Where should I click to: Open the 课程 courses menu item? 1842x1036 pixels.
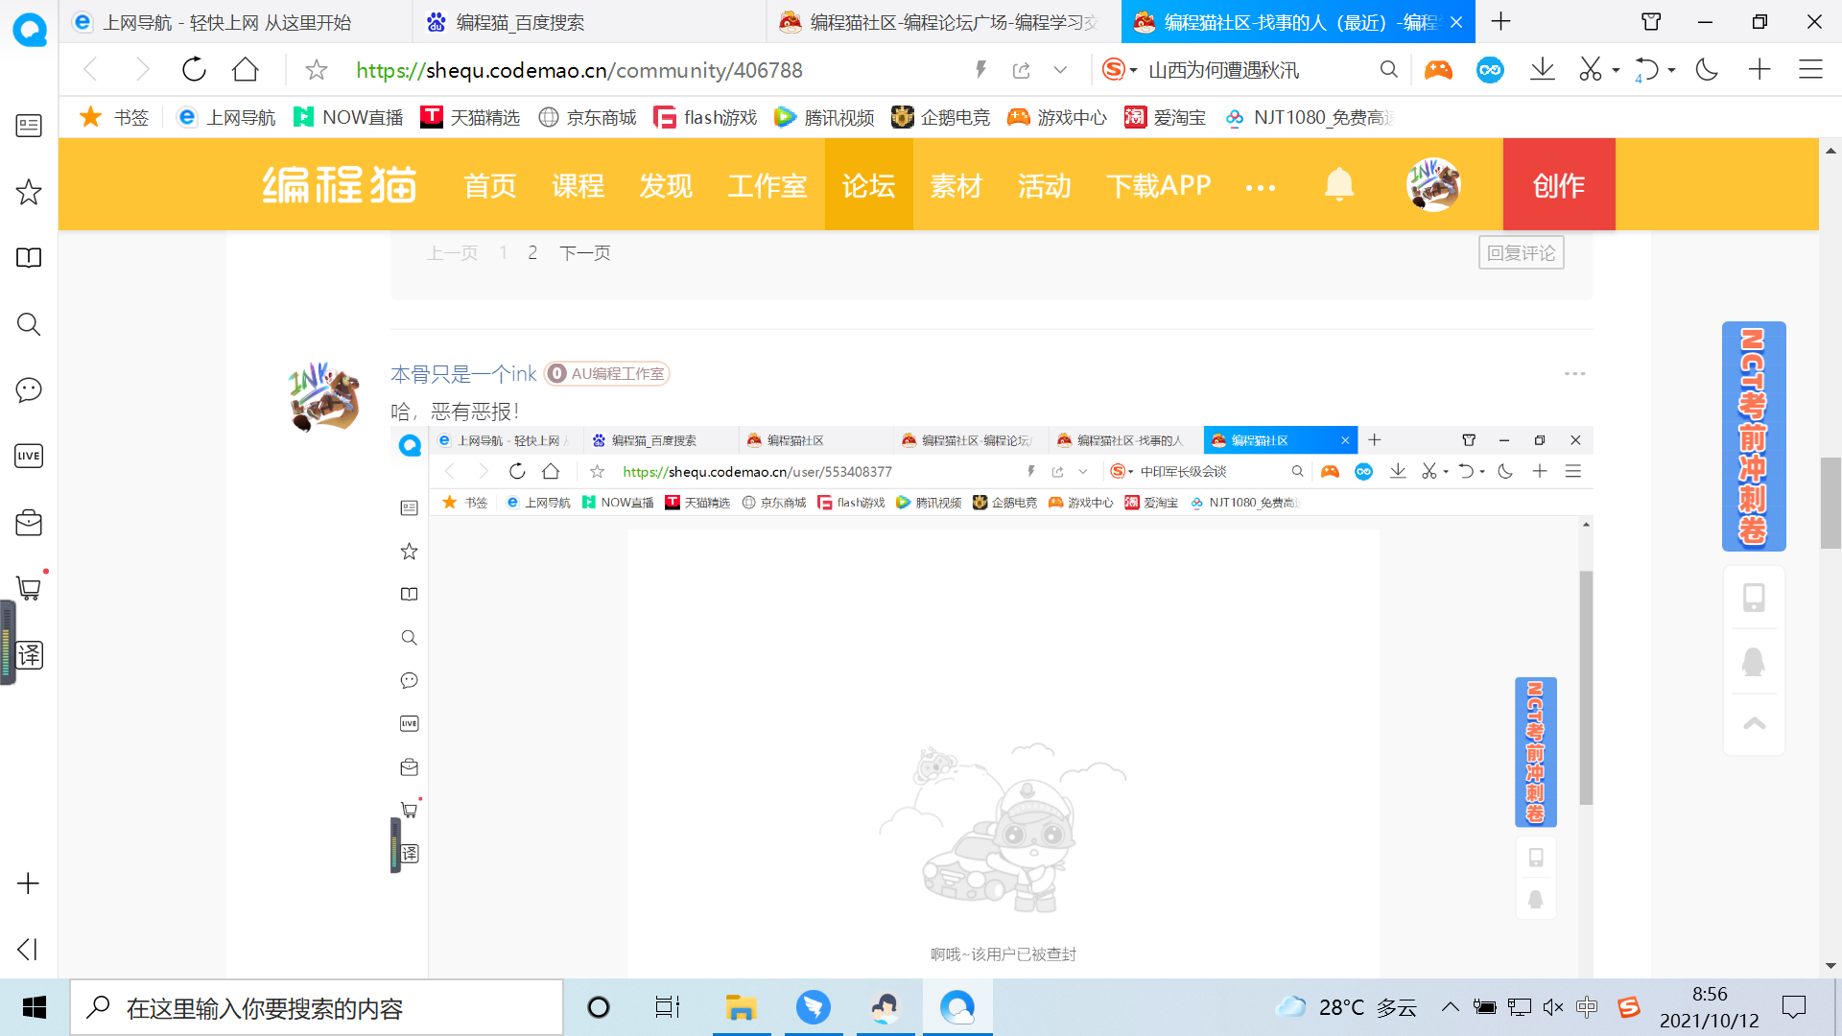click(x=579, y=185)
